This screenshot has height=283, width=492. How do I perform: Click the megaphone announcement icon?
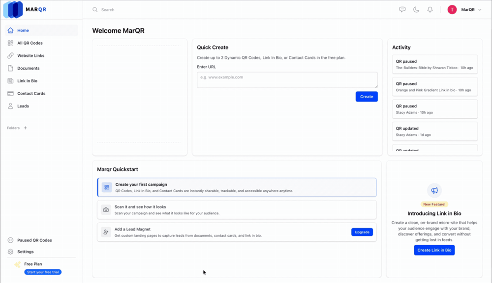point(434,190)
